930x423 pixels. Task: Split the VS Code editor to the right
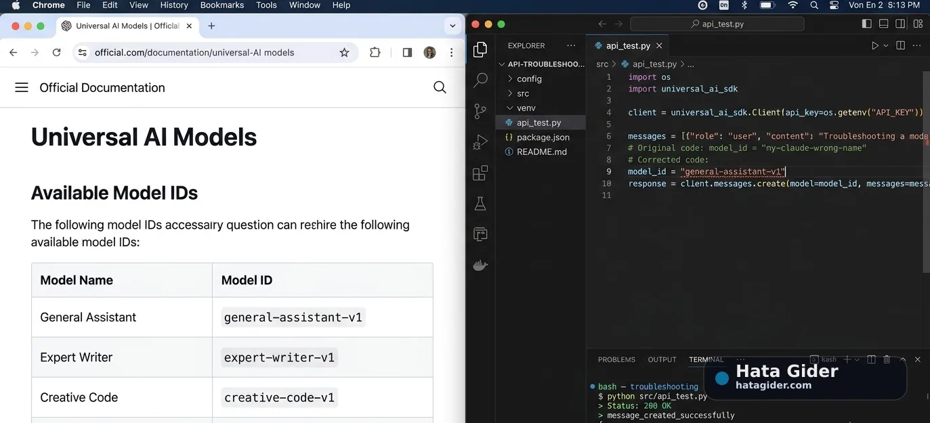pyautogui.click(x=900, y=46)
